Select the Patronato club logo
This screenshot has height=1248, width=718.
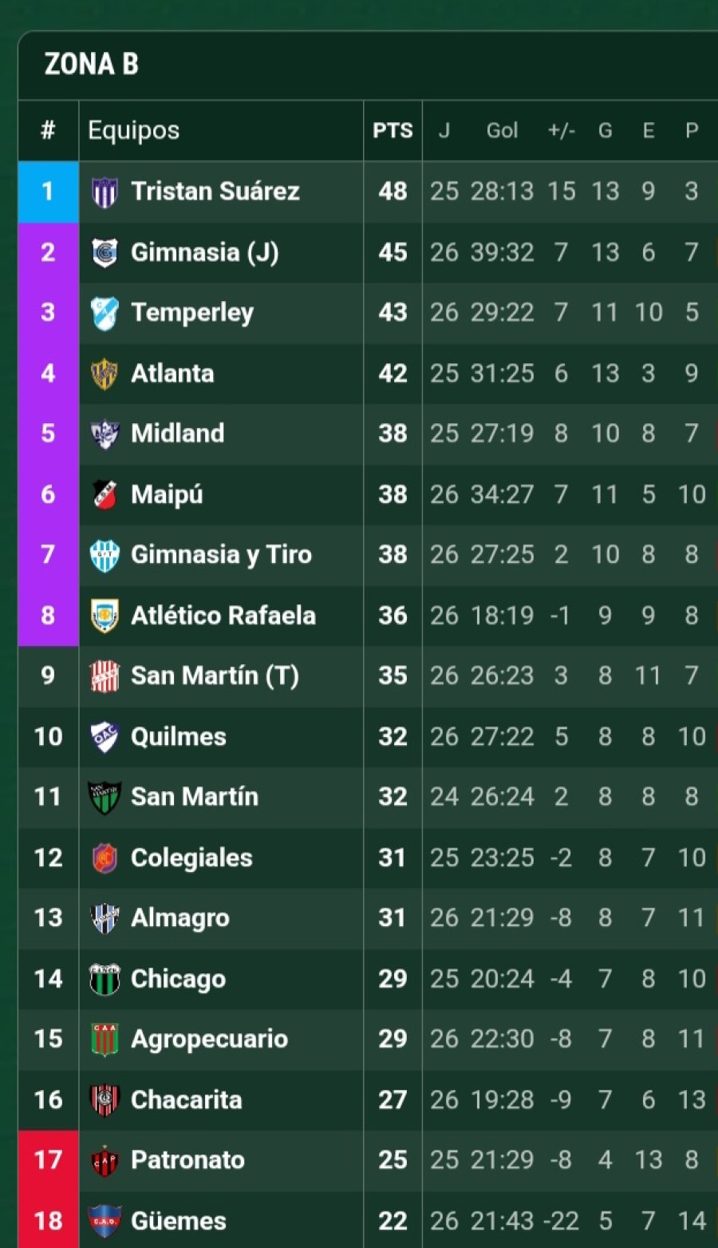[x=105, y=1160]
